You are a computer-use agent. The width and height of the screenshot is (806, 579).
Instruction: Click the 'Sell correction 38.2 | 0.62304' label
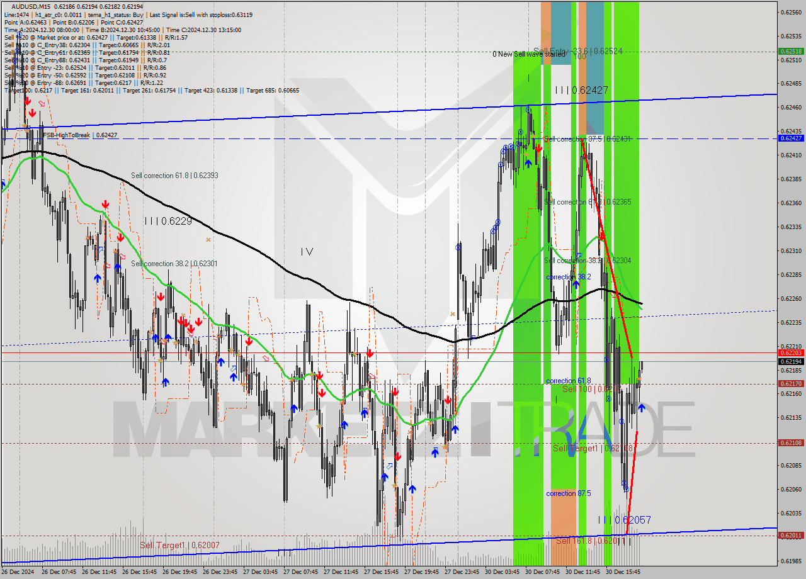coord(587,260)
